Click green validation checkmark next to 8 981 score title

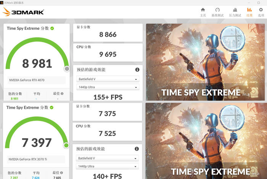pyautogui.click(x=52, y=28)
